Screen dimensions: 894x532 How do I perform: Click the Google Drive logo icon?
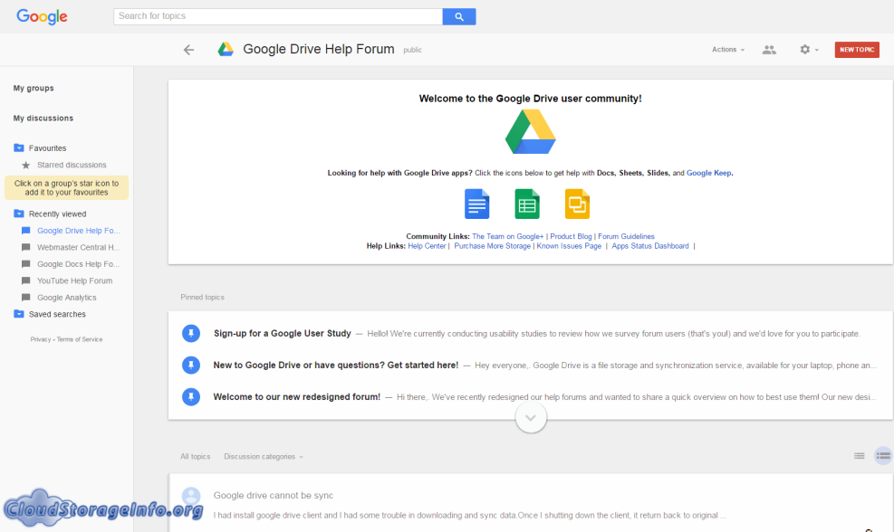(x=530, y=132)
